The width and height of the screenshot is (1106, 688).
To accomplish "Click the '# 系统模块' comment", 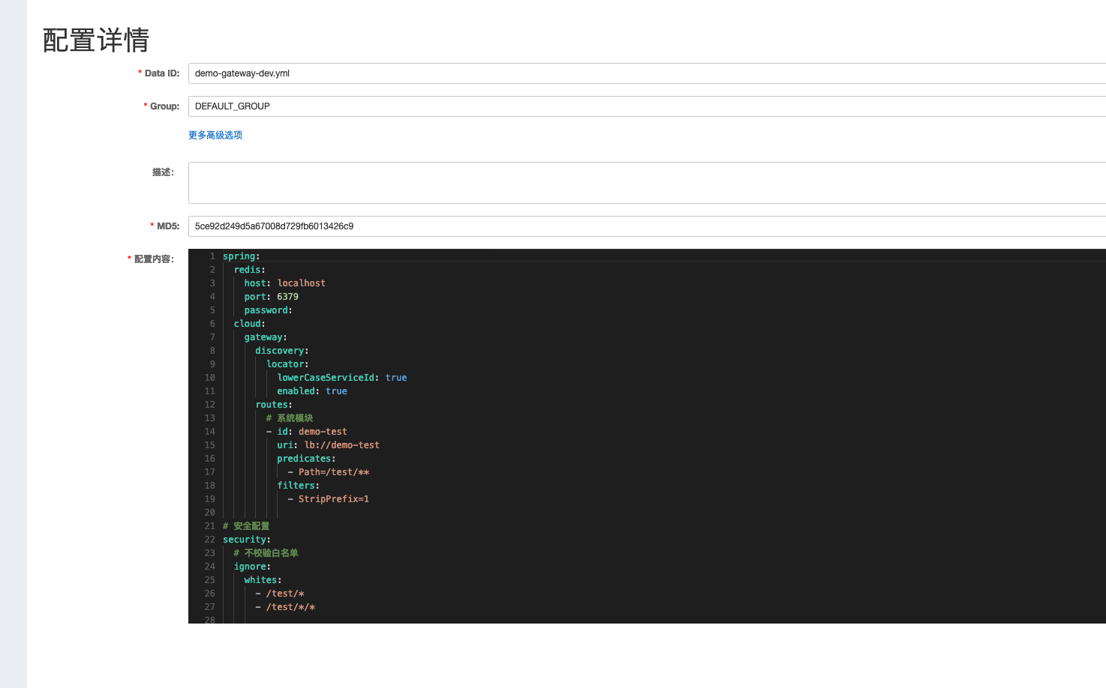I will [290, 418].
